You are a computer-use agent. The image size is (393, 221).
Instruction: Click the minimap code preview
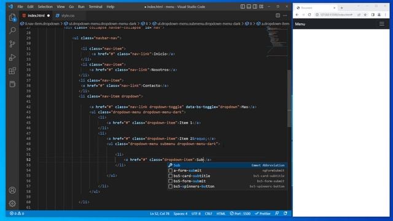(x=276, y=41)
